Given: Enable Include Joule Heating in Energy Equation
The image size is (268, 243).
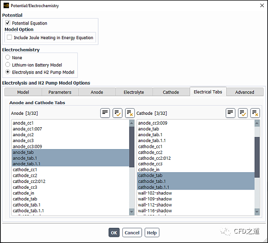Looking at the screenshot, I should tap(9, 37).
